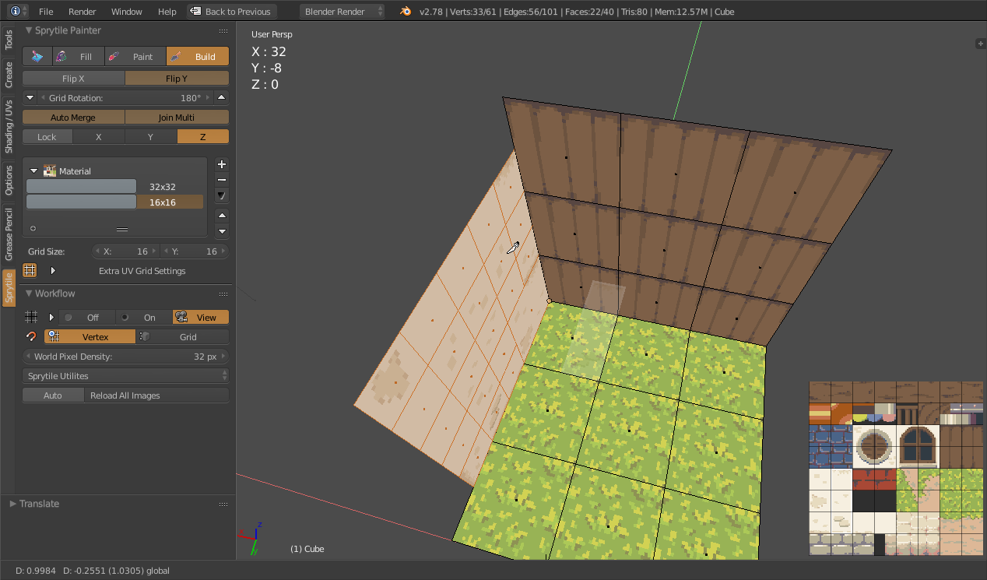987x580 pixels.
Task: Collapse the Workflow panel
Action: click(x=29, y=294)
